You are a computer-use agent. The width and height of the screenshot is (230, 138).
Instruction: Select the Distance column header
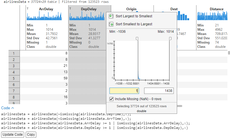pos(216,9)
